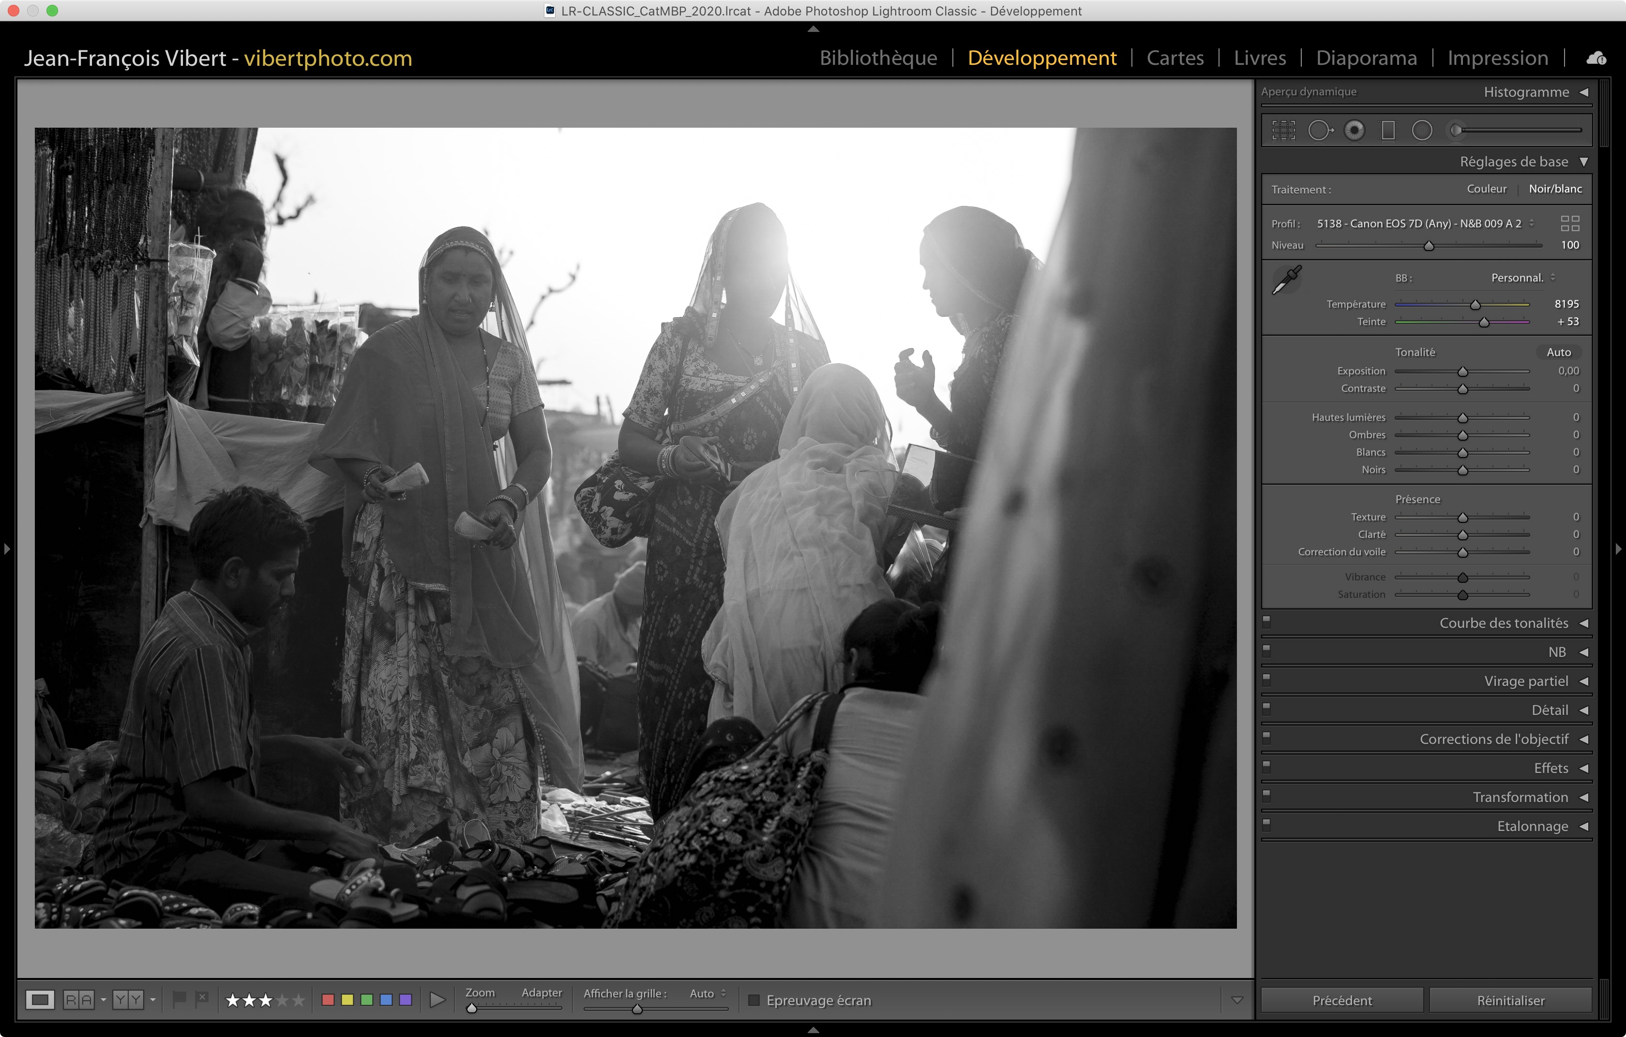Click the Auto tonality button
1626x1037 pixels.
(1558, 352)
